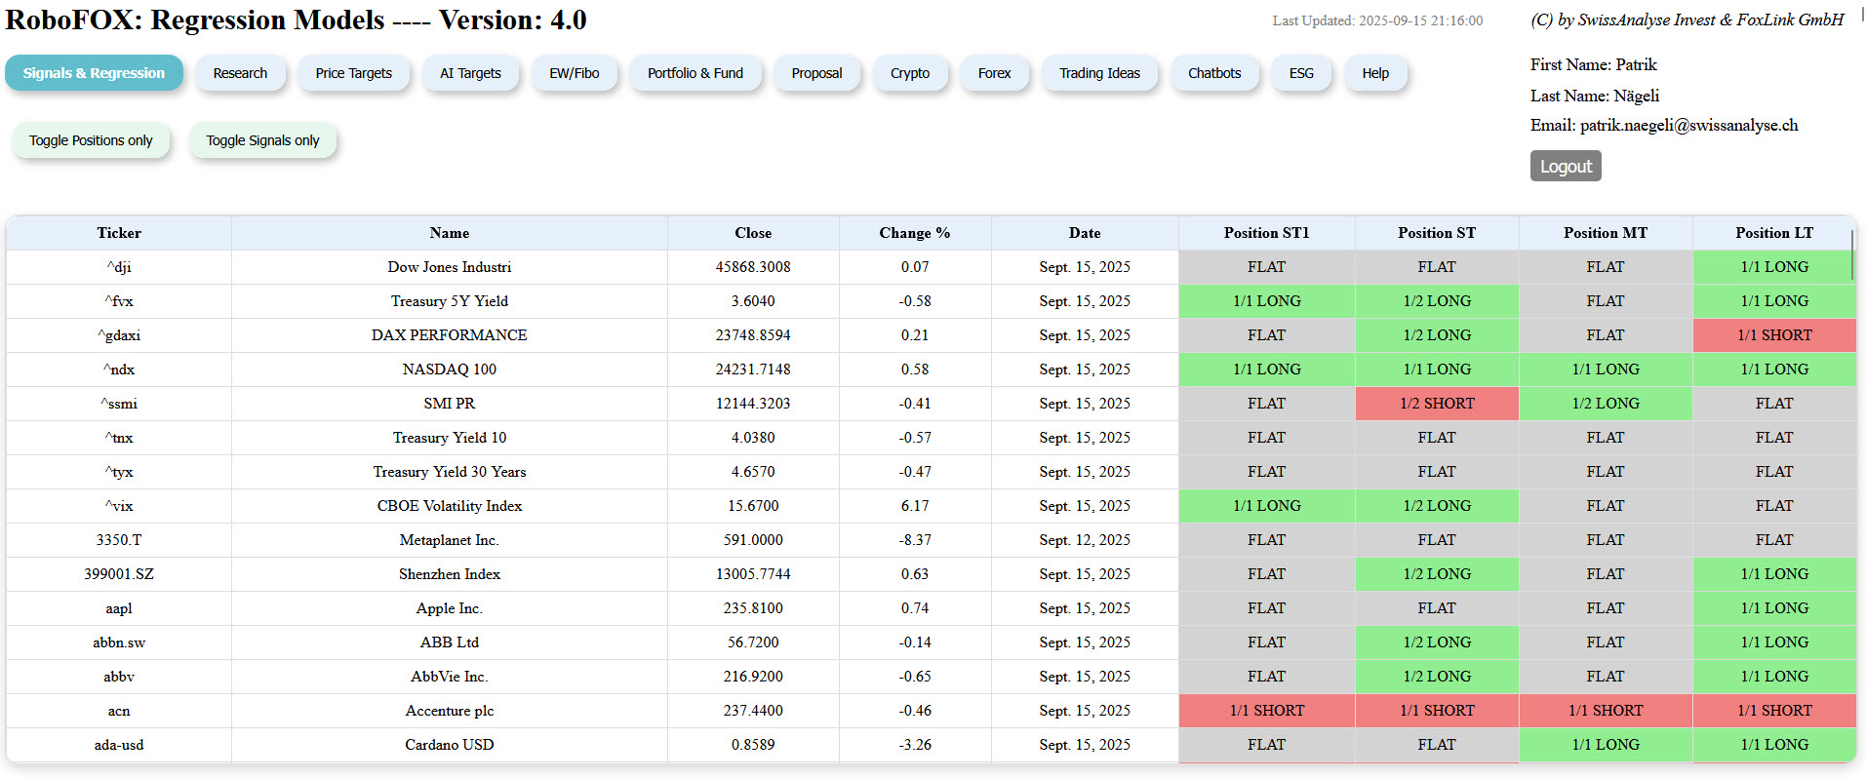
Task: Select the 399001.SZ ticker cell
Action: pos(119,574)
